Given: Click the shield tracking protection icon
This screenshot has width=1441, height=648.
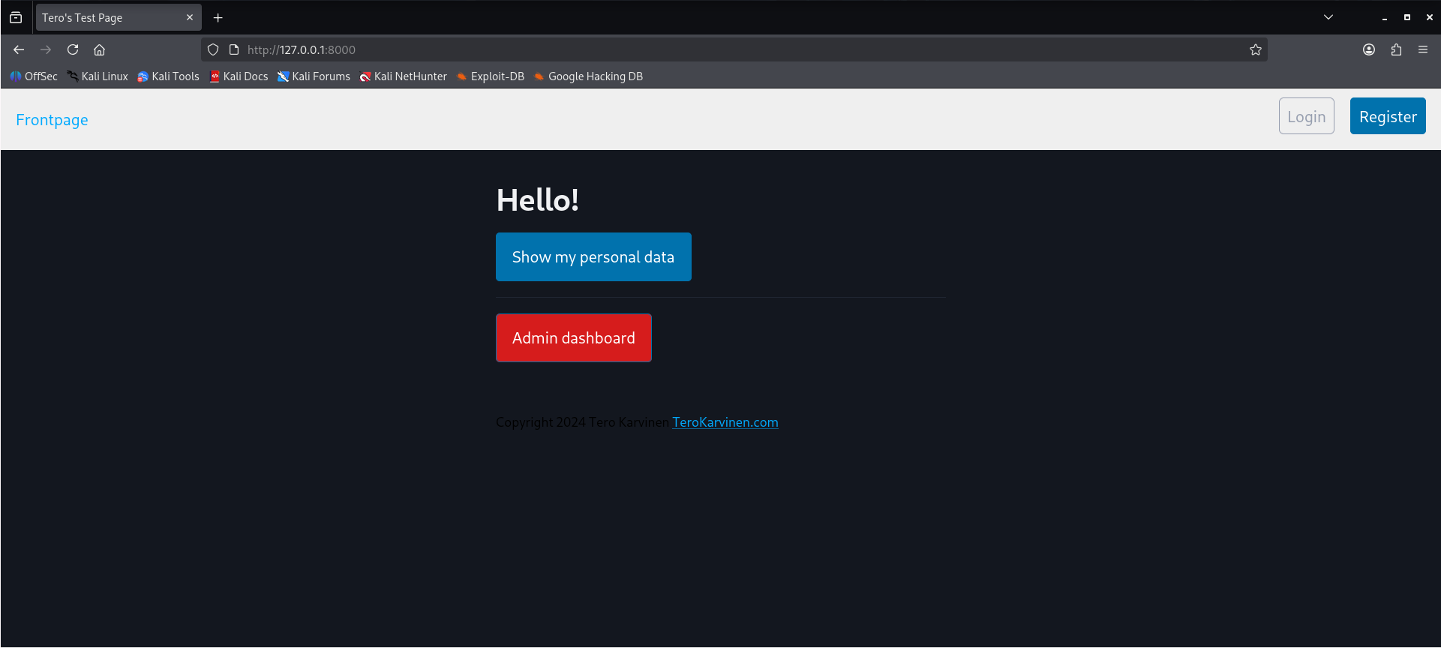Looking at the screenshot, I should click(213, 49).
